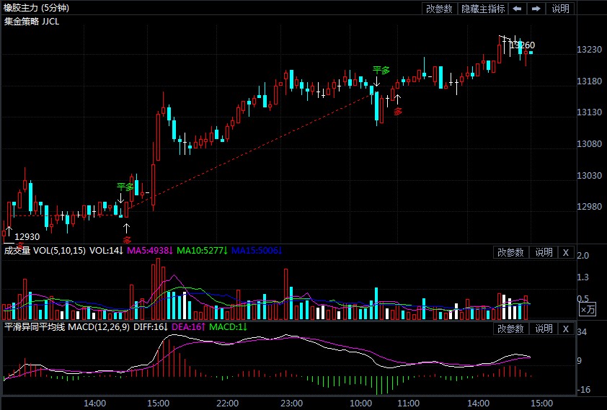
Task: Click the 集金策略 JJCL indicator label
Action: click(31, 22)
